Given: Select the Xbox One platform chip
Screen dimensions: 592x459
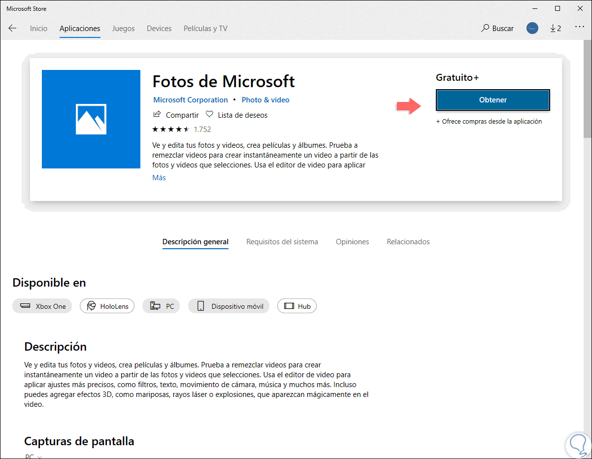Looking at the screenshot, I should [42, 306].
